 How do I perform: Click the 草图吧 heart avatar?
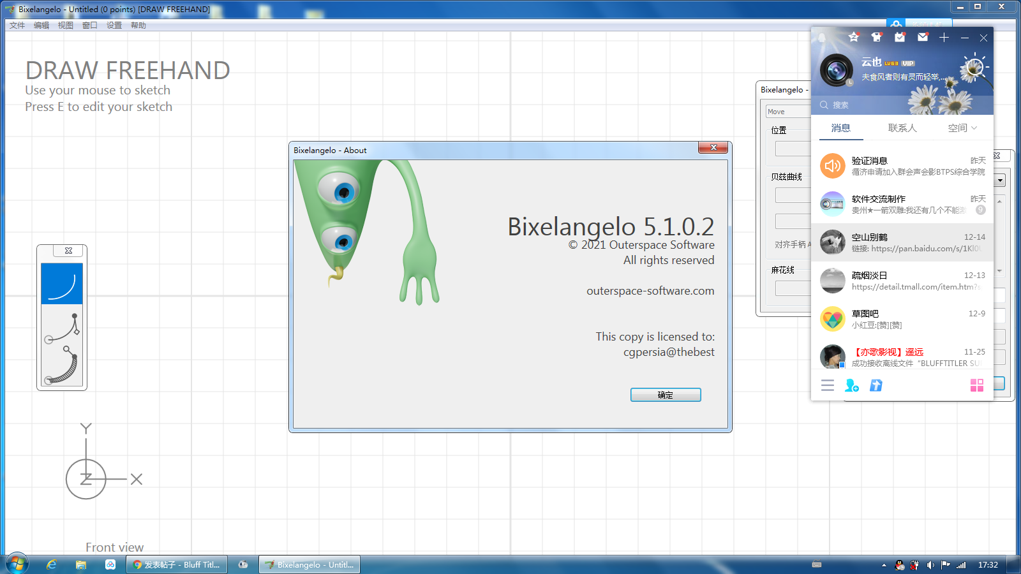(x=833, y=319)
